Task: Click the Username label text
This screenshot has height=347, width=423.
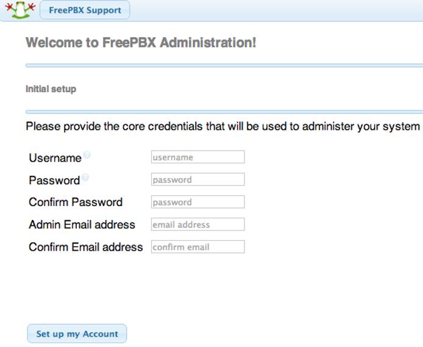Action: click(x=55, y=158)
